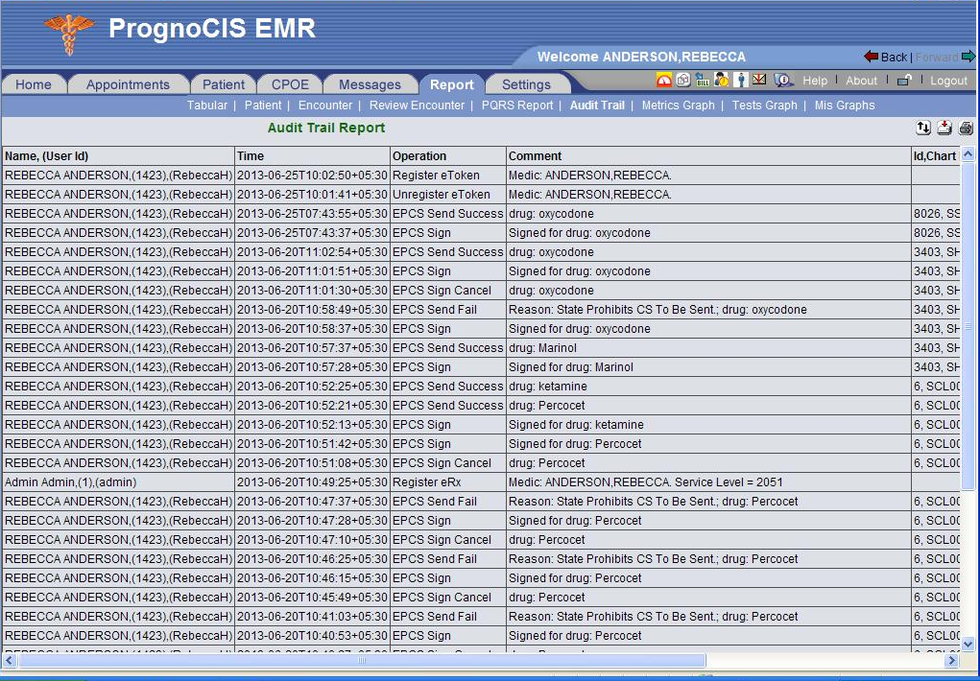Click the About link
This screenshot has width=980, height=681.
(x=861, y=80)
